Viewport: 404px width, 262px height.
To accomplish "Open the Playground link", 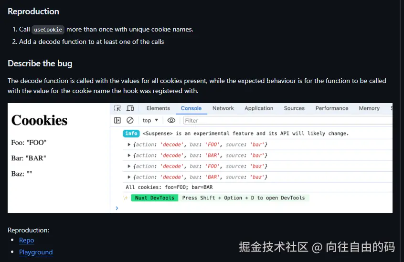I will [36, 252].
